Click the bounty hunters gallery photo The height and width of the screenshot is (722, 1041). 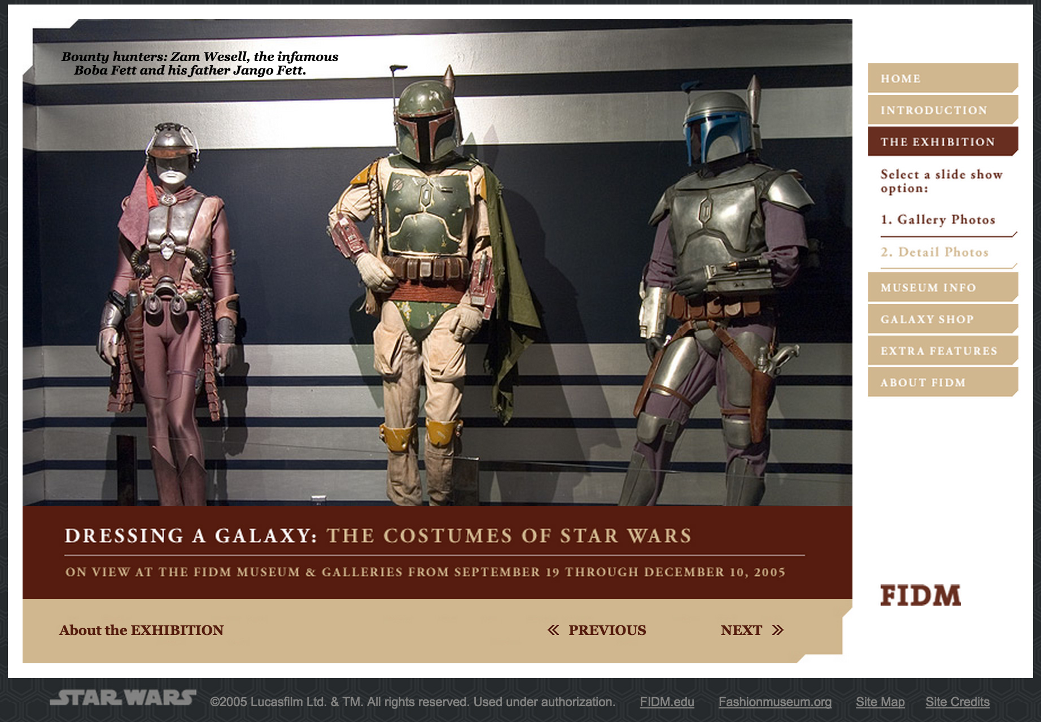click(x=438, y=263)
